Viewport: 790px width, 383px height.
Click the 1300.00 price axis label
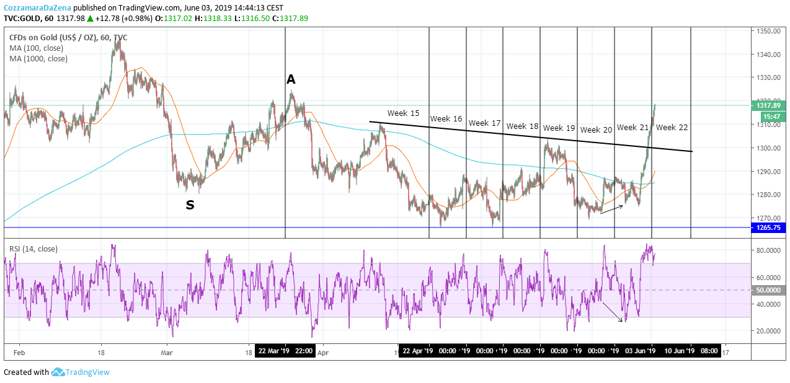coord(768,148)
